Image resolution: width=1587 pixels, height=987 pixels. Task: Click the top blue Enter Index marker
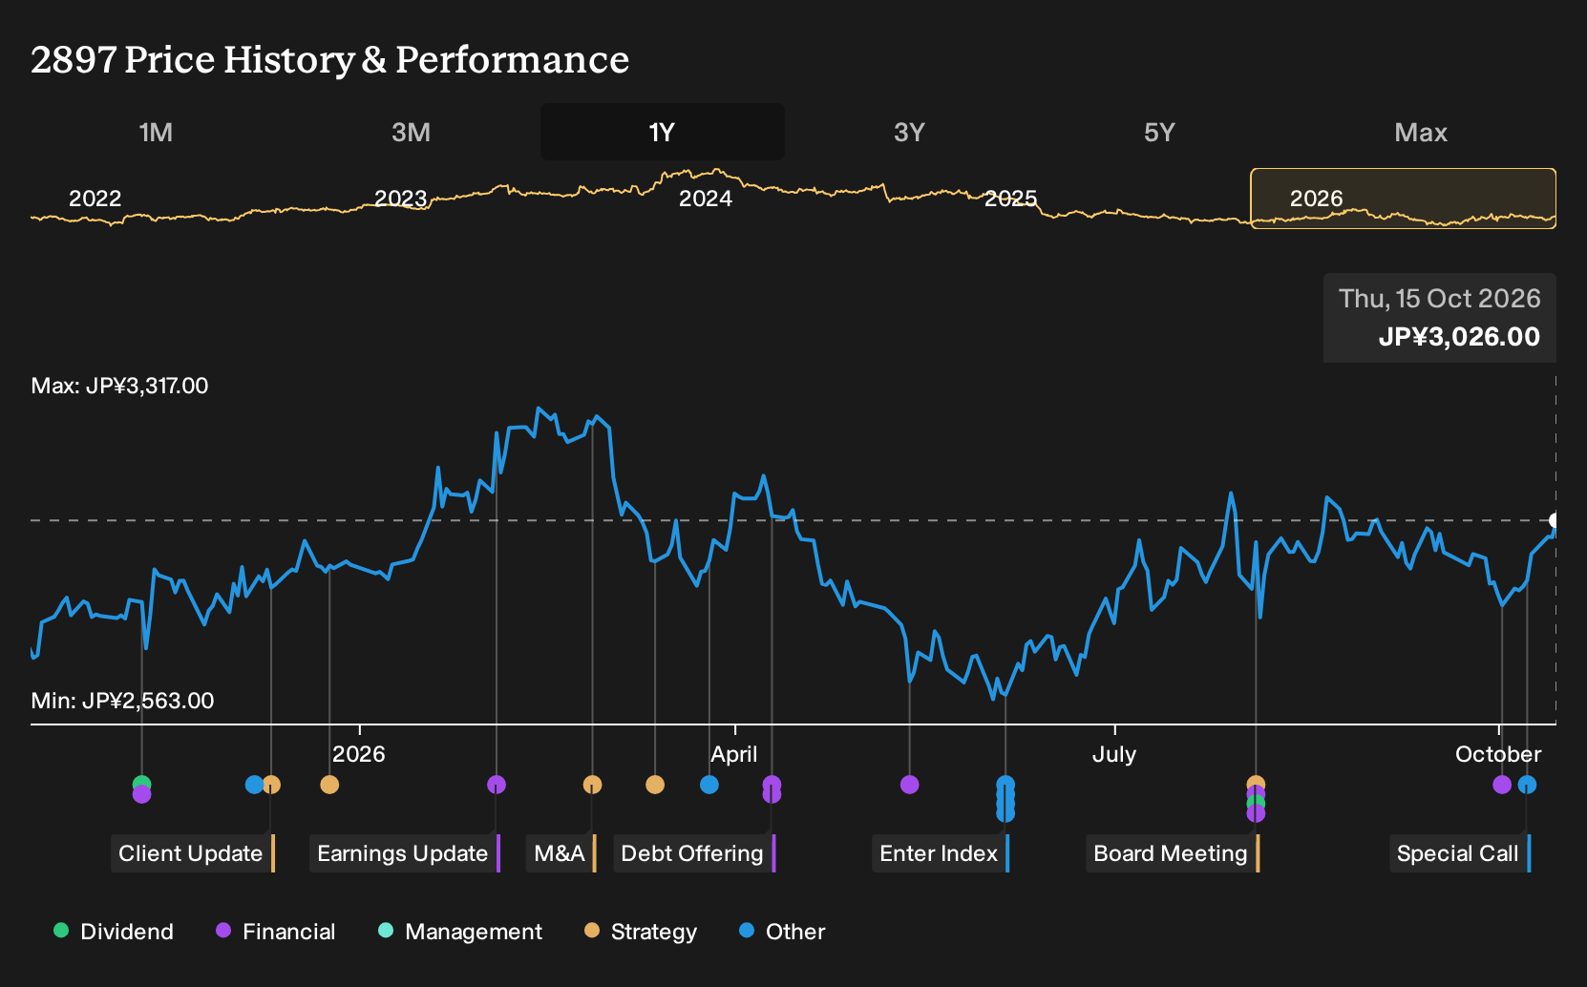1005,785
